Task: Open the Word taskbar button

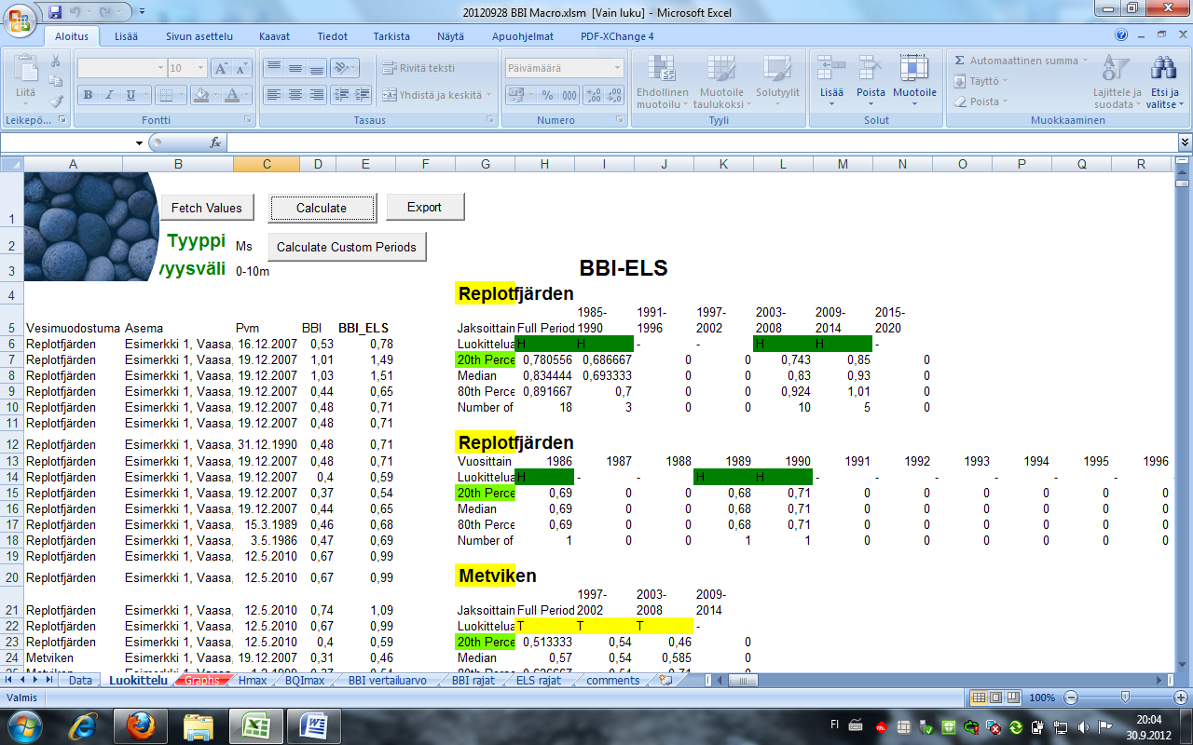Action: point(312,725)
